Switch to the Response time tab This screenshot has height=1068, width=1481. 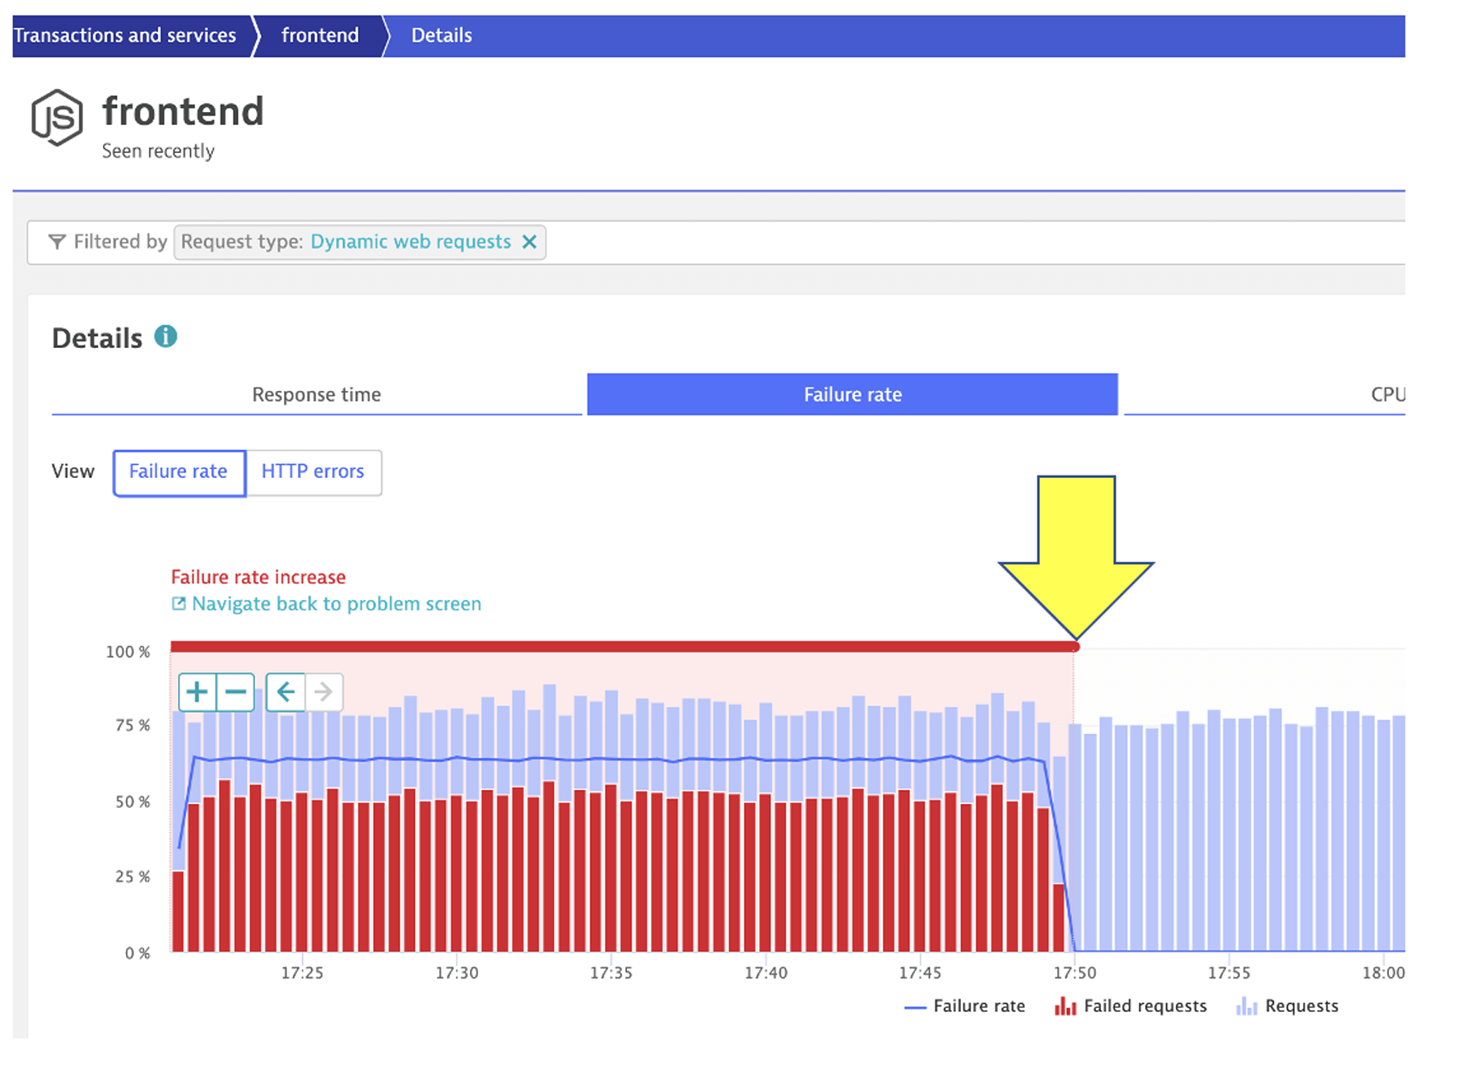pyautogui.click(x=316, y=394)
